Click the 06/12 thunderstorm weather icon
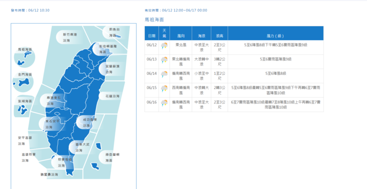The height and width of the screenshot is (189, 367). click(x=164, y=46)
